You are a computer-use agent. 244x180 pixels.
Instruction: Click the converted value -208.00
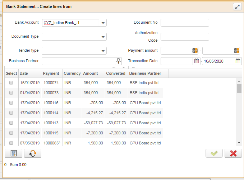tap(119, 103)
